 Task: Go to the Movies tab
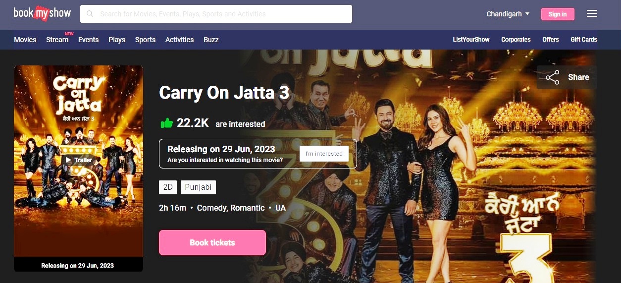pos(25,40)
